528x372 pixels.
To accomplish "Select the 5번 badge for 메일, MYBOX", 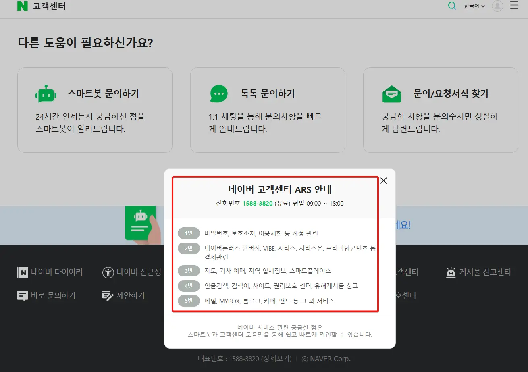I will [189, 301].
